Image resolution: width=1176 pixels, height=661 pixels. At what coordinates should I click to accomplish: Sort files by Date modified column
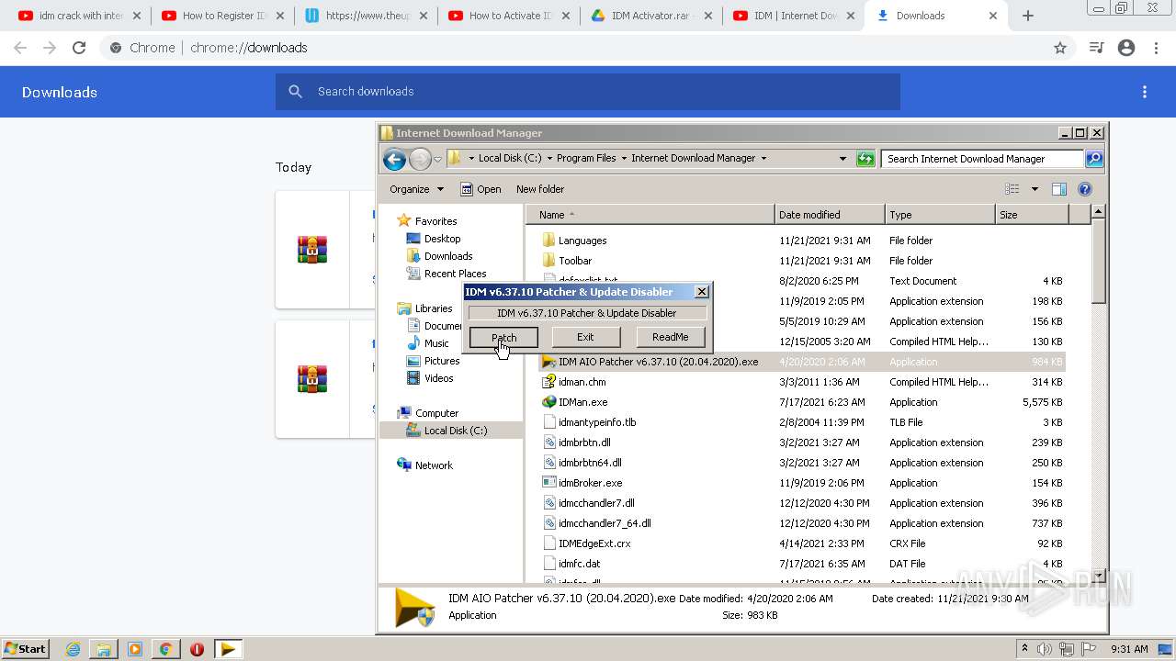pos(830,215)
